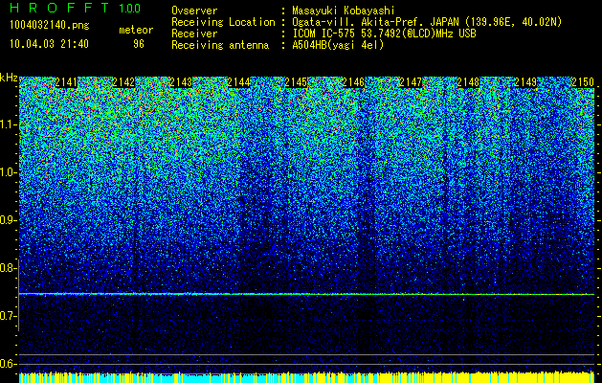Viewport: 602px width, 383px height.
Task: Click the yellow signal level bar strip
Action: point(306,377)
